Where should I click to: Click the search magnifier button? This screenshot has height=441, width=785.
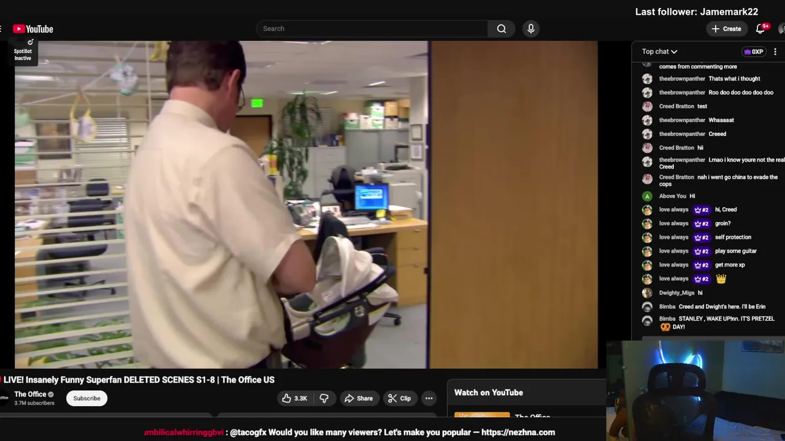pos(502,29)
